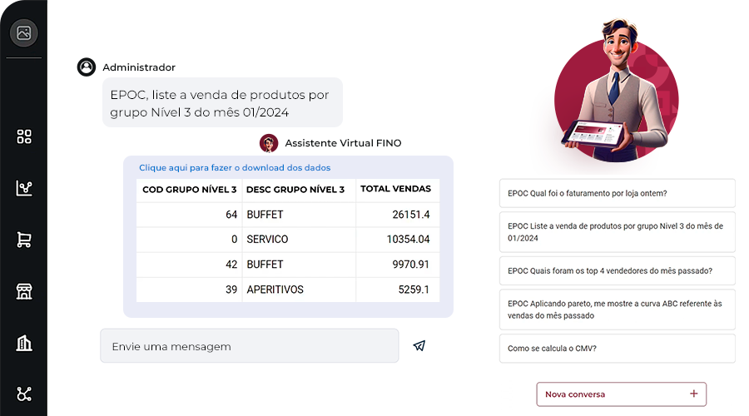Send message with paper plane icon
Viewport: 749px width, 416px height.
click(419, 346)
